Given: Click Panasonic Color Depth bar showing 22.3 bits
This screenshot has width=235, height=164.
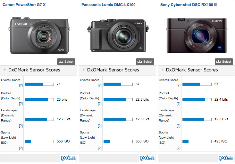Looking at the screenshot, I should [x=118, y=100].
